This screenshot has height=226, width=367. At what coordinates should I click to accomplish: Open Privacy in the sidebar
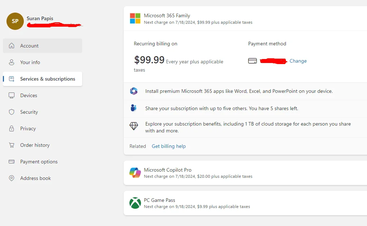(x=43, y=128)
